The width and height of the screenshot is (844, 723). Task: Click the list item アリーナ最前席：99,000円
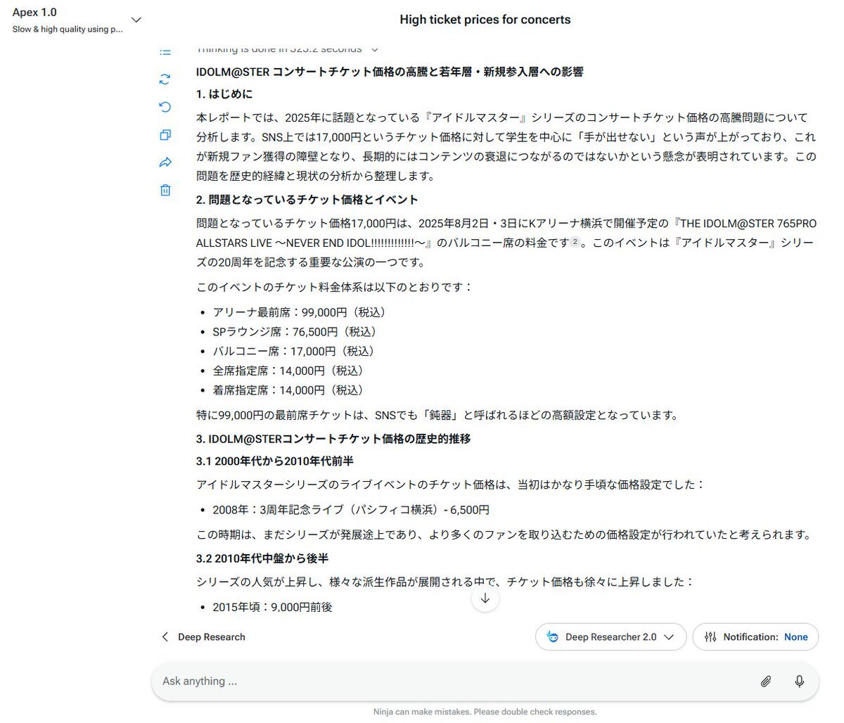(x=300, y=312)
